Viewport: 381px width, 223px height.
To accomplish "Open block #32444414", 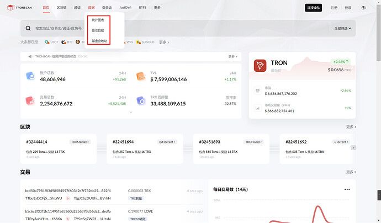I will pos(36,142).
